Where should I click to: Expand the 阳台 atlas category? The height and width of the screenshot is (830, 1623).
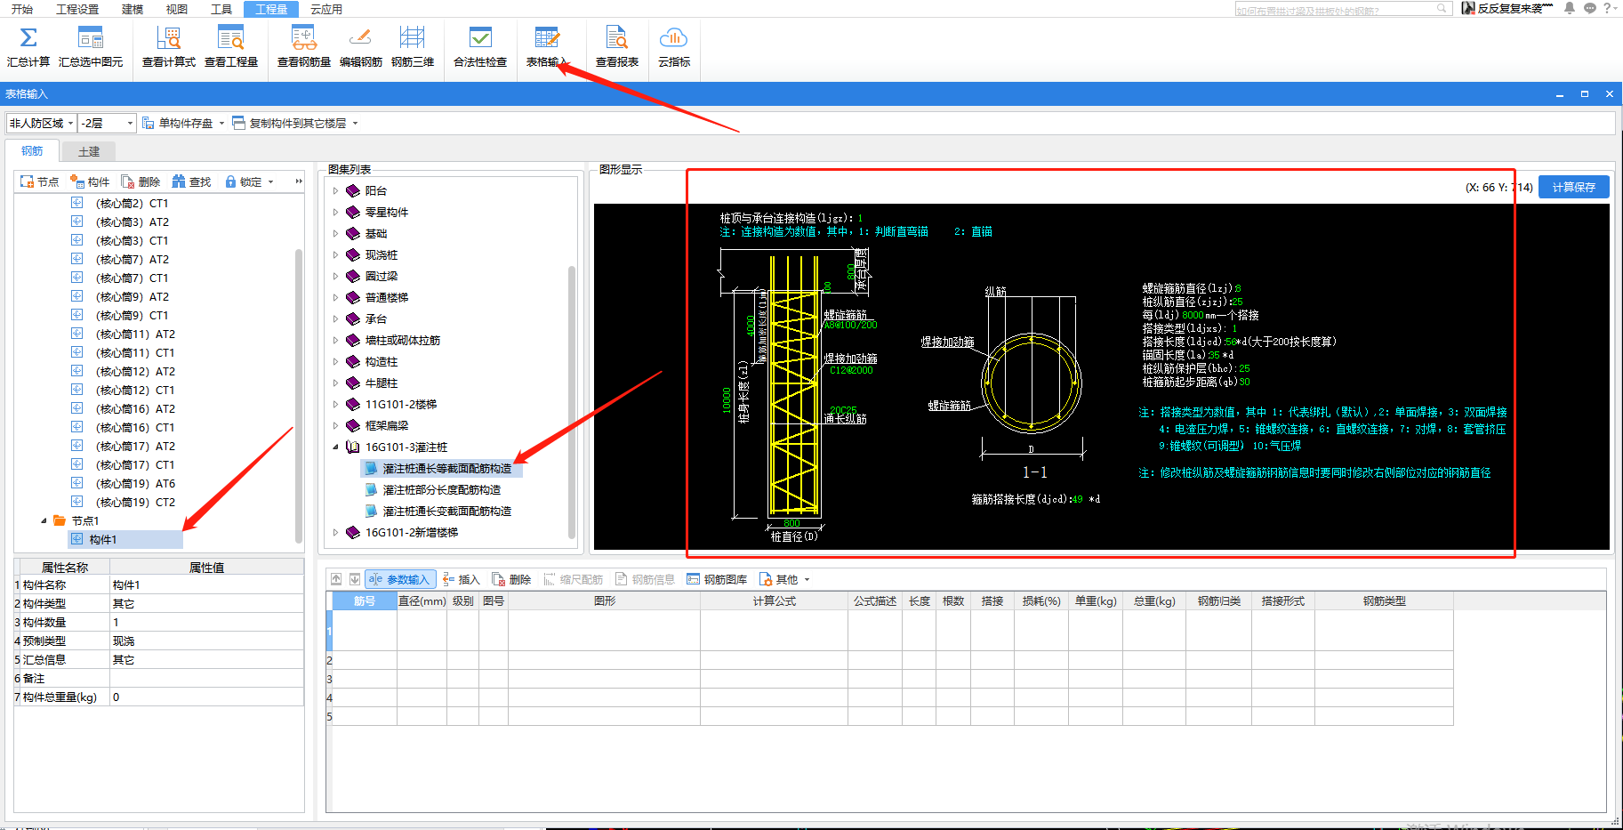click(x=335, y=190)
